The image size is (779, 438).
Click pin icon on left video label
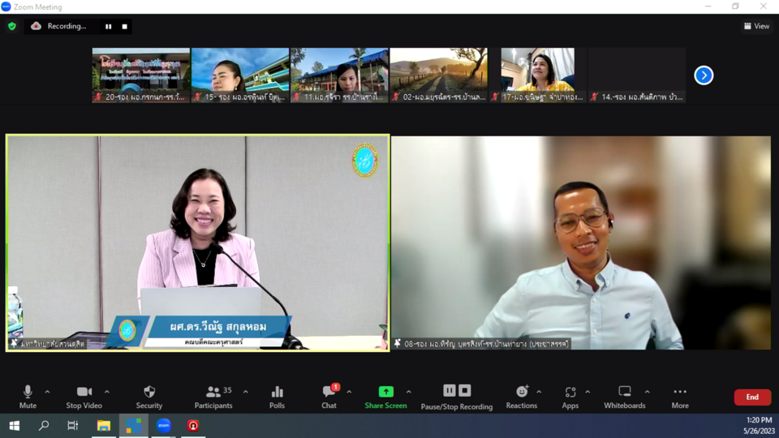(x=15, y=343)
